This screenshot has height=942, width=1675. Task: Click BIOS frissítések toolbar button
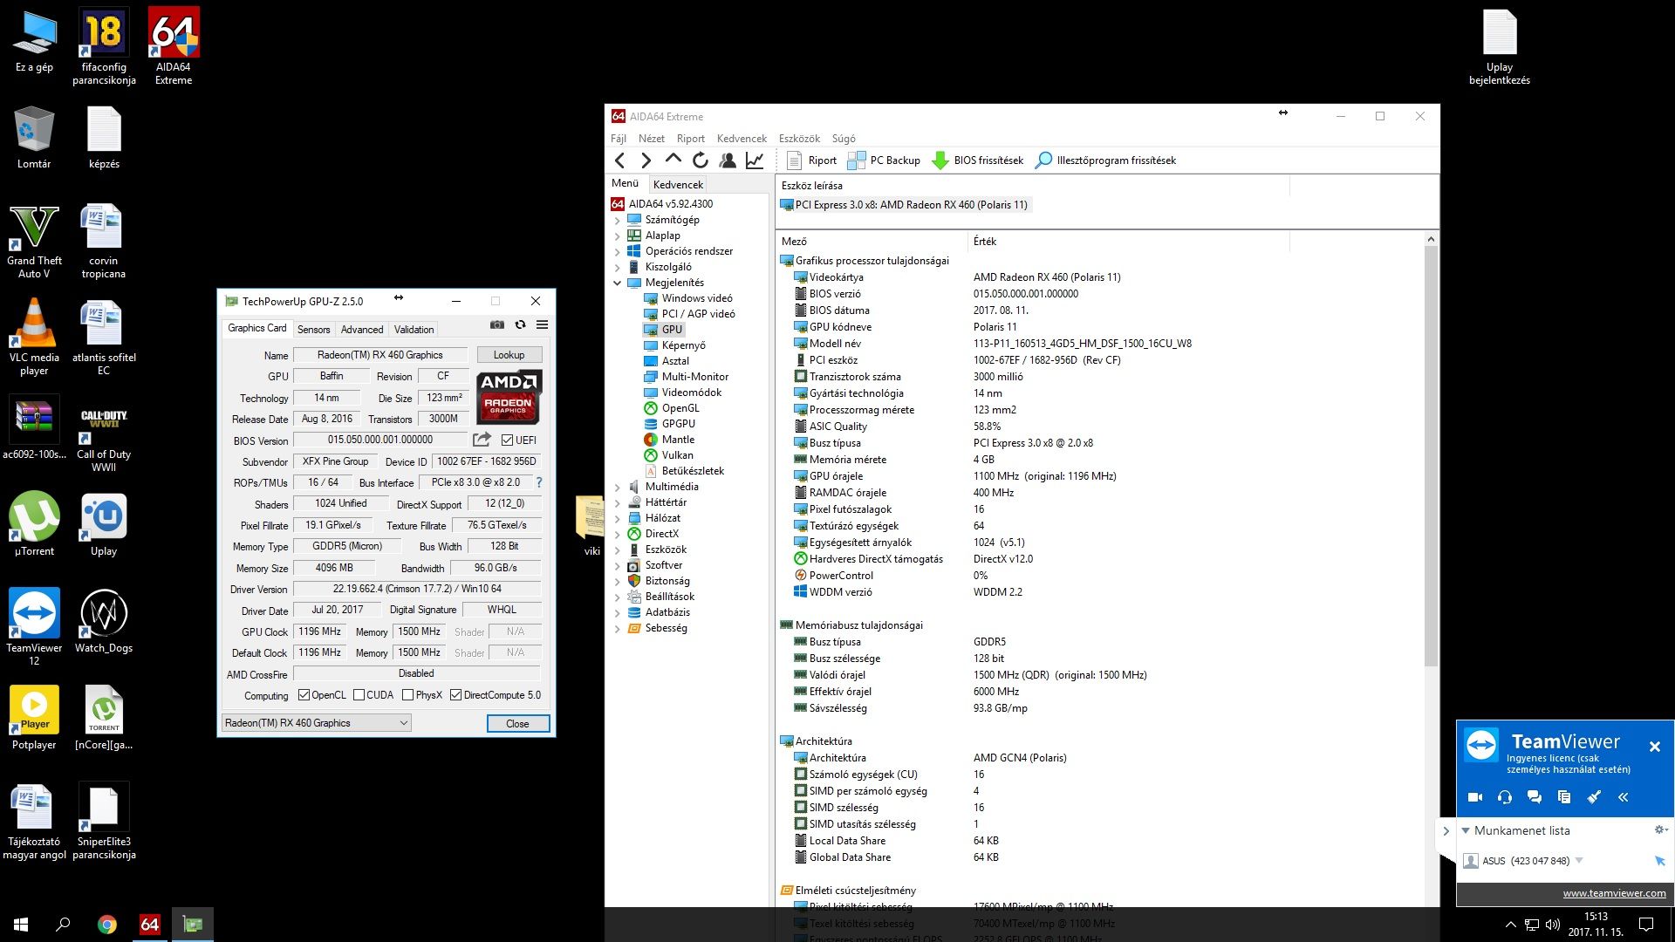coord(977,160)
